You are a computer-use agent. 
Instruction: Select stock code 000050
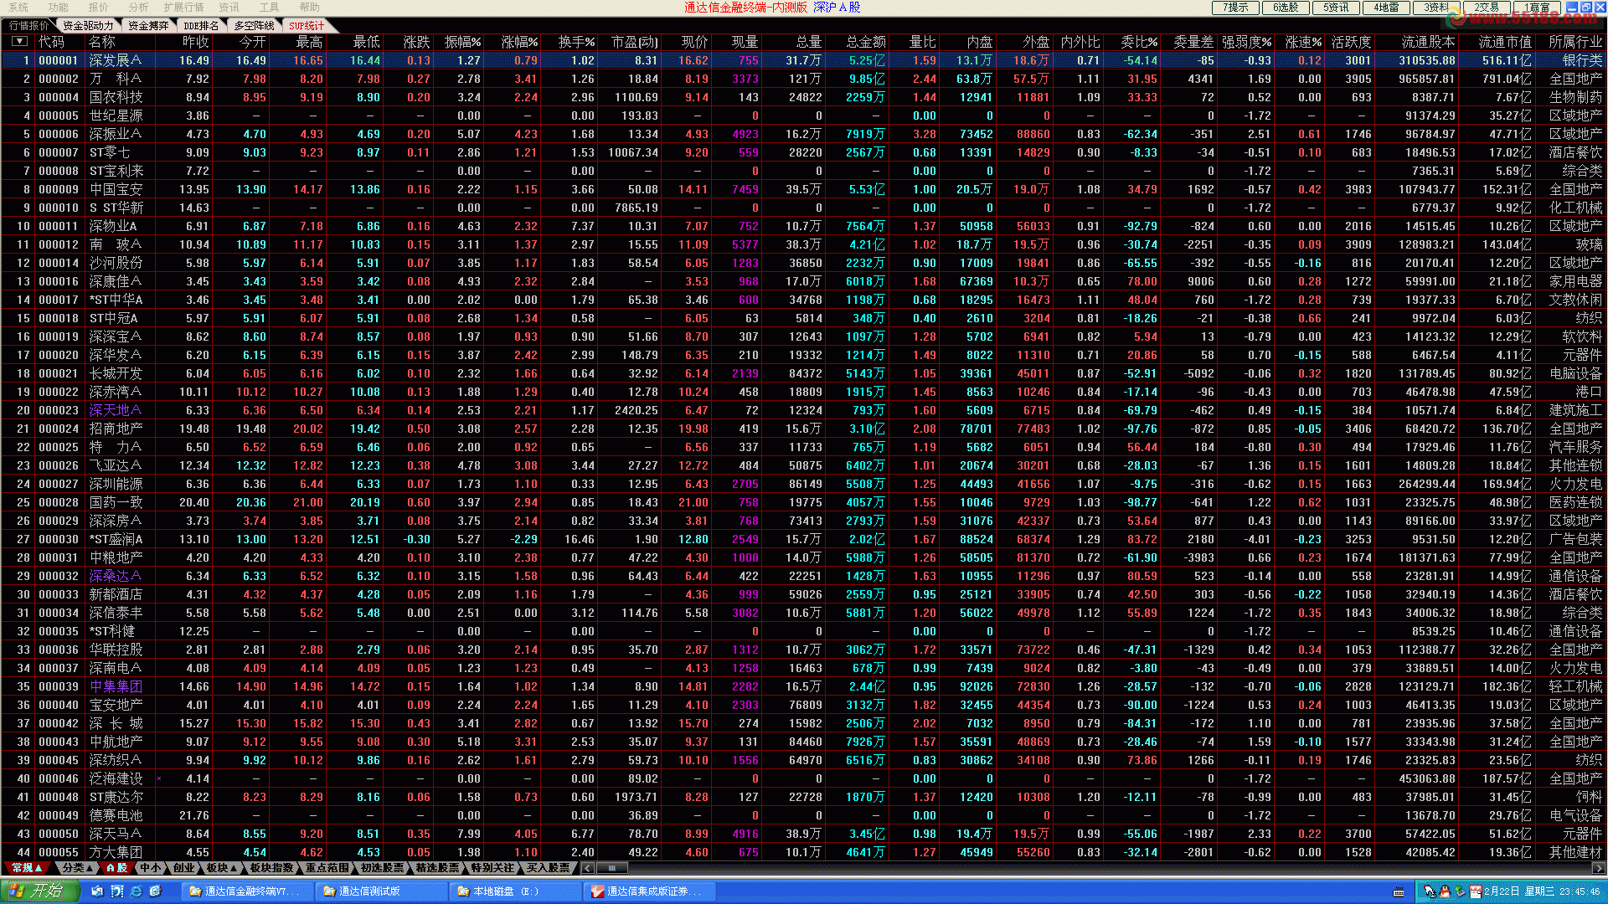[59, 834]
